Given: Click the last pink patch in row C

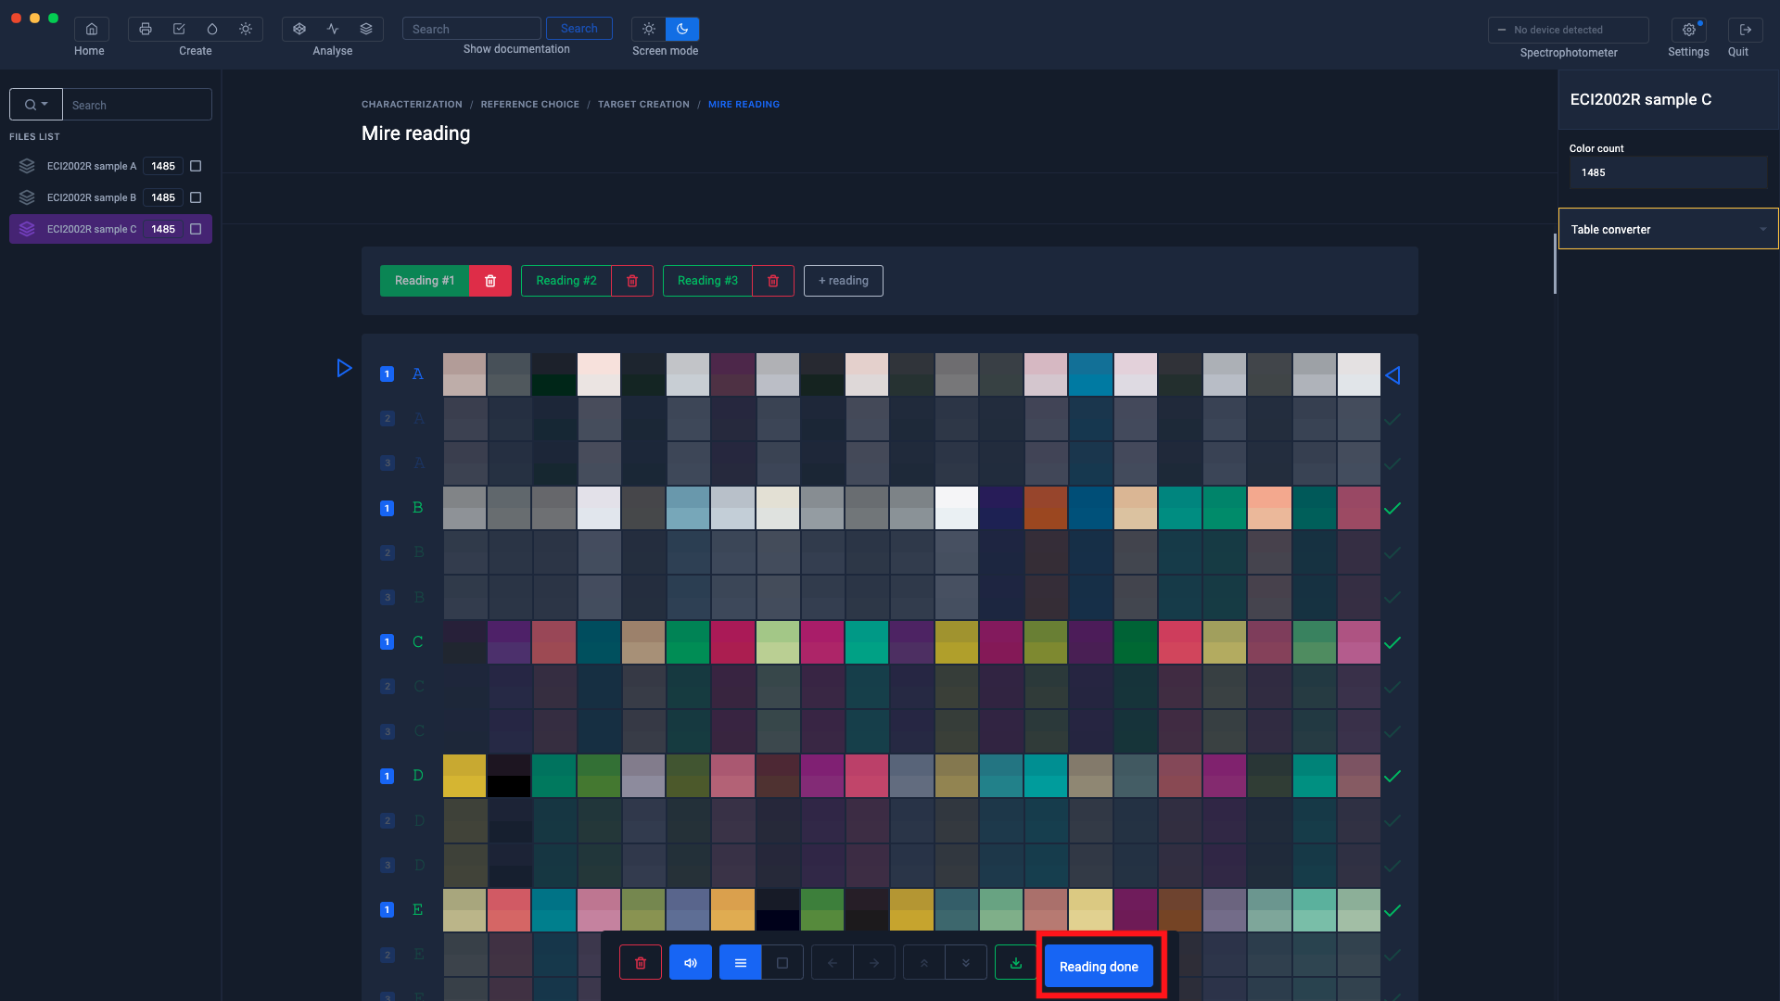Looking at the screenshot, I should tap(1359, 642).
